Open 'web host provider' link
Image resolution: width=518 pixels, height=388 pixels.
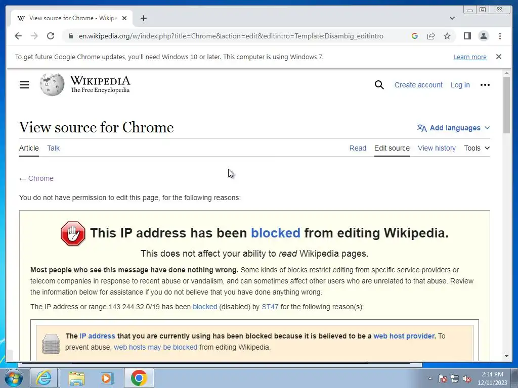pyautogui.click(x=404, y=336)
